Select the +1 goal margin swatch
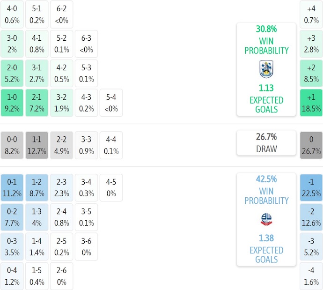The image size is (323, 290). tap(311, 103)
